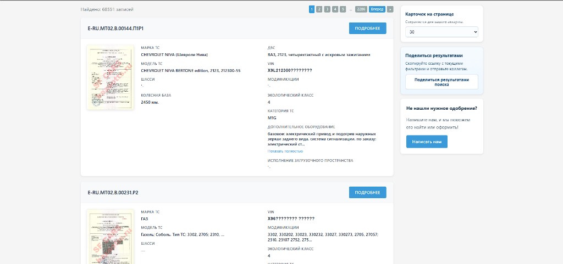563x264 pixels.
Task: Click additional equipment description text
Action: [322, 139]
